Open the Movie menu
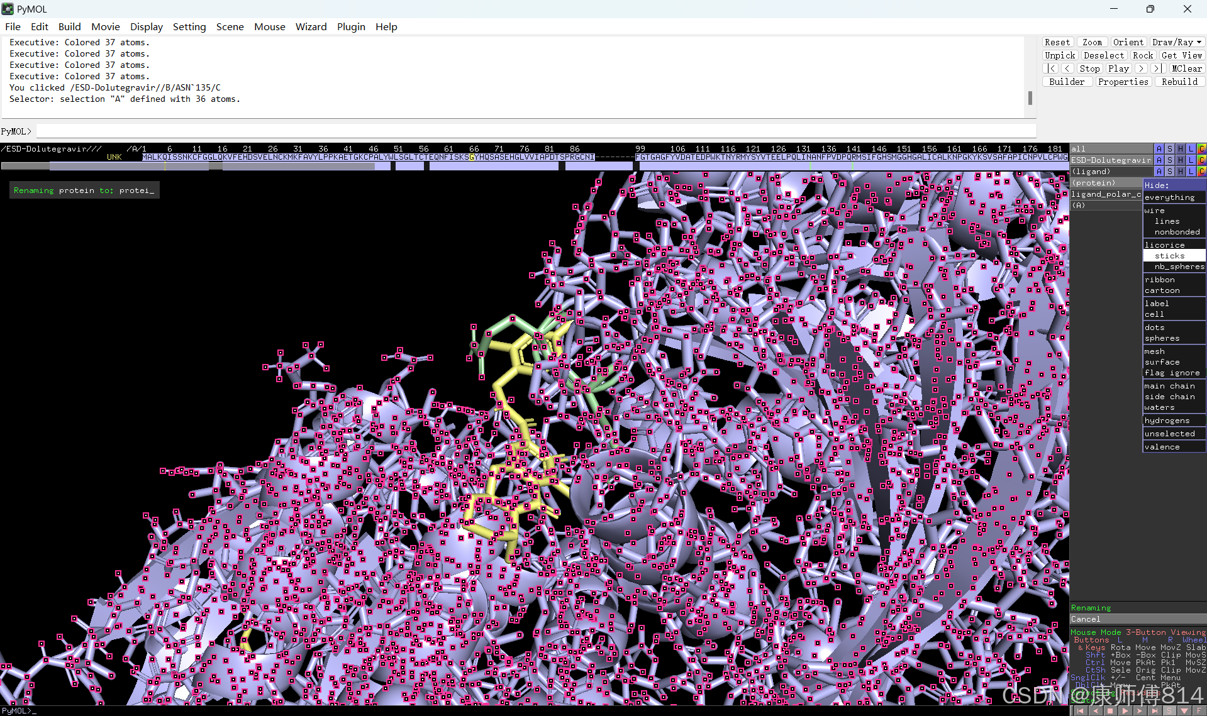This screenshot has height=716, width=1207. point(105,26)
